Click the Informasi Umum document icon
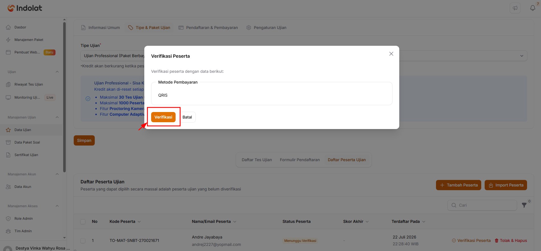 coord(83,28)
